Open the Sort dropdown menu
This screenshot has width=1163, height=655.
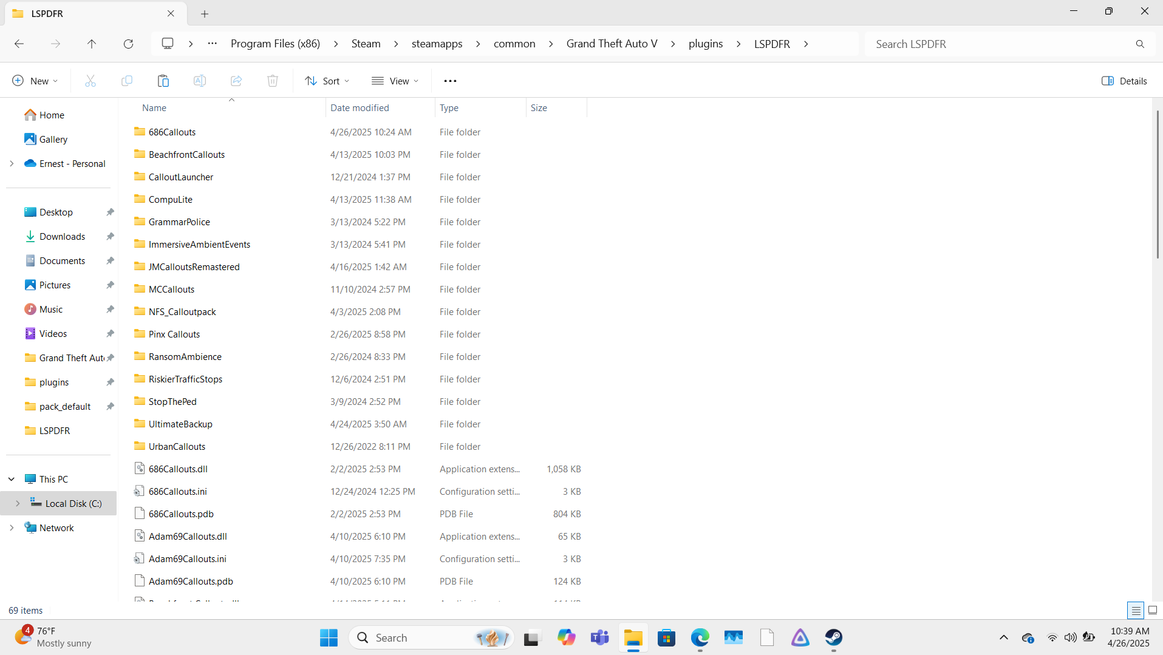pyautogui.click(x=327, y=81)
